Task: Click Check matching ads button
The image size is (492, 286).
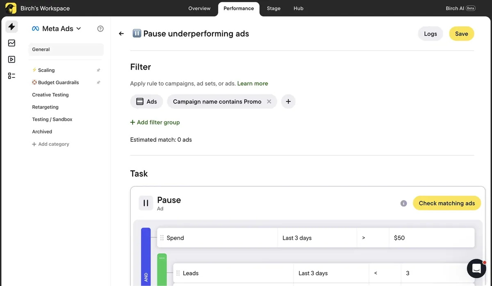Action: (447, 203)
